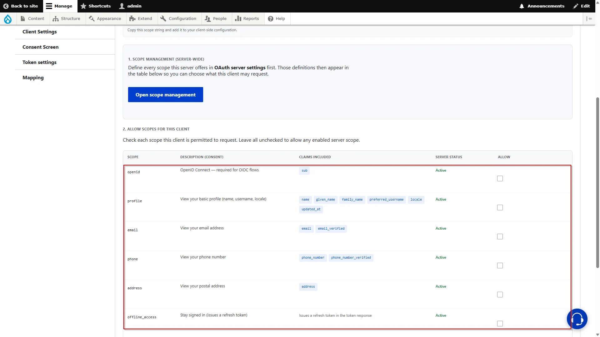Allow the address scope checkbox

click(x=500, y=295)
